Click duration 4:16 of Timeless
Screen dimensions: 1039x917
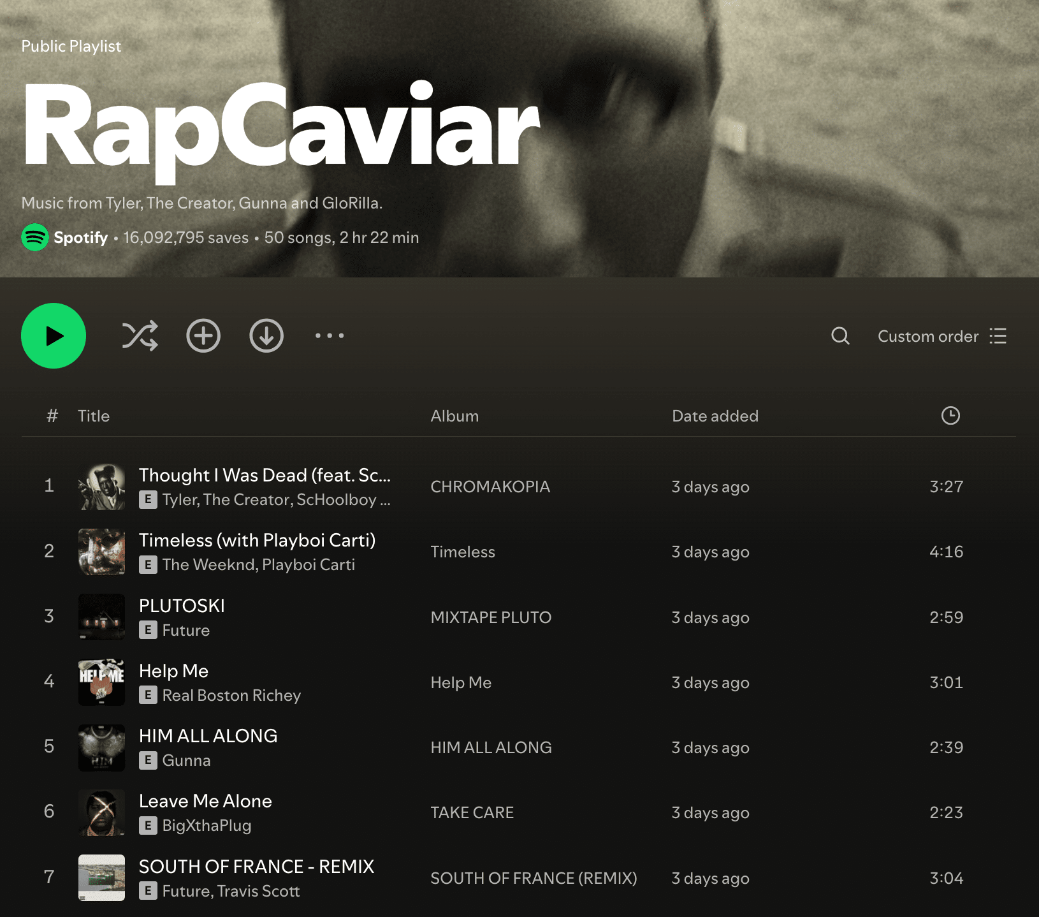pyautogui.click(x=946, y=552)
